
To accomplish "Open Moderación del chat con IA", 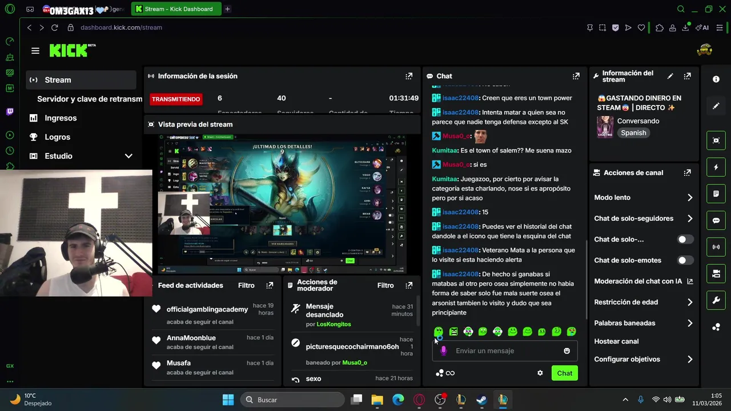I will tap(643, 281).
